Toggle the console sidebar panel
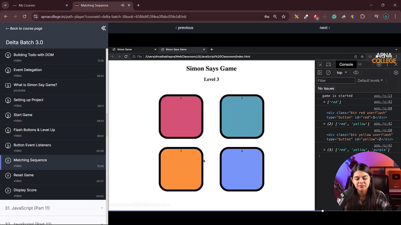 320,73
